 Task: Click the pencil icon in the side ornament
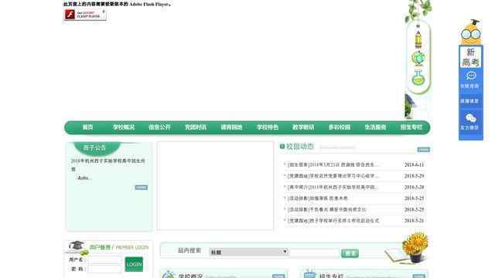(418, 39)
